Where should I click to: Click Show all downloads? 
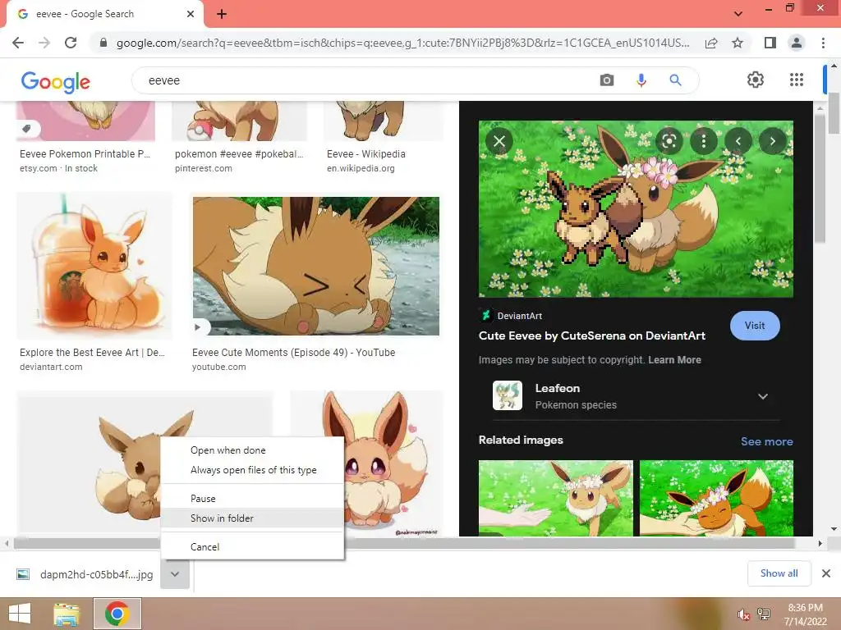pos(779,573)
